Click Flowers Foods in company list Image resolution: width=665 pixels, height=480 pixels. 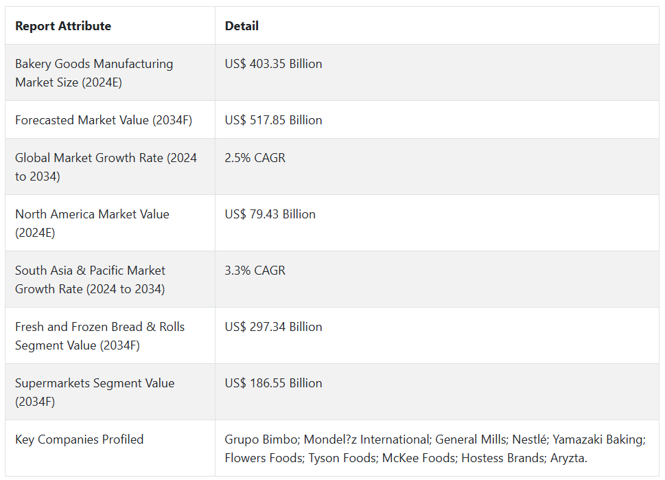[263, 457]
